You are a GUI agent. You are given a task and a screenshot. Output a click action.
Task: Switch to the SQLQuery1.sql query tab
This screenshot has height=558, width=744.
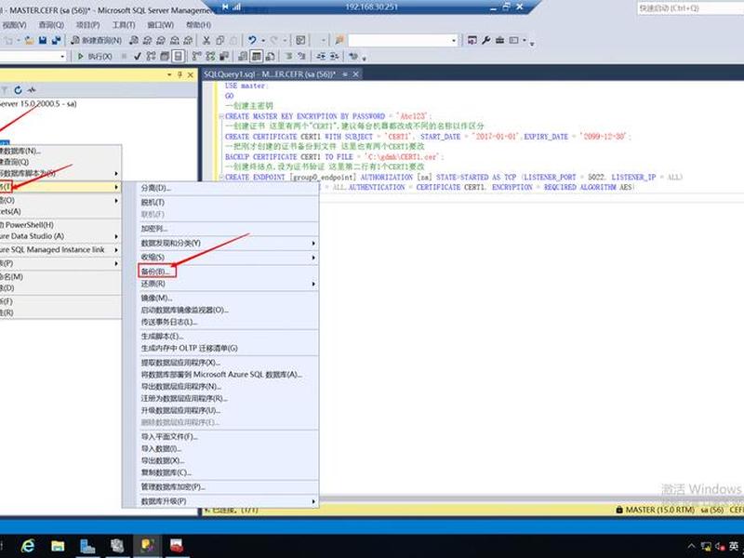click(270, 74)
